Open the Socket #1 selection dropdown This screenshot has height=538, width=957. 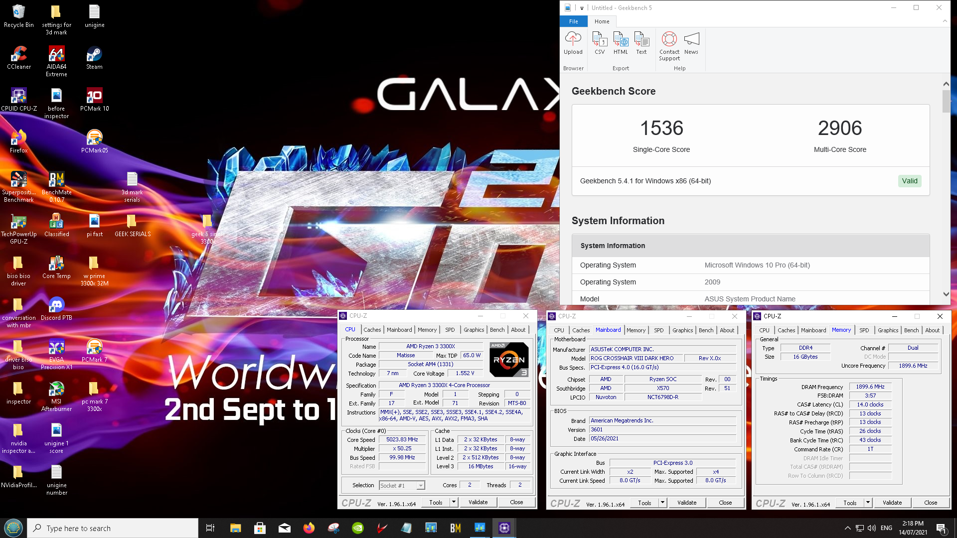[402, 485]
